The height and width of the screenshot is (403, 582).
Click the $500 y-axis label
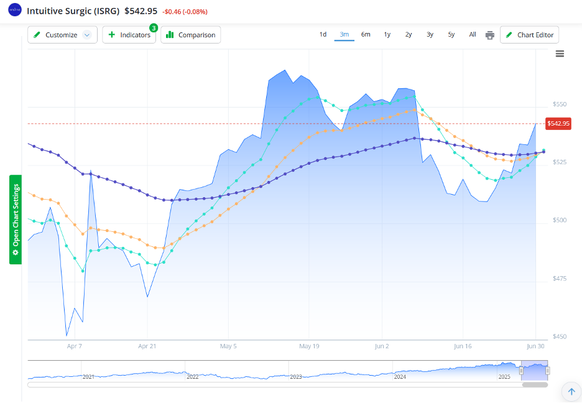[560, 220]
